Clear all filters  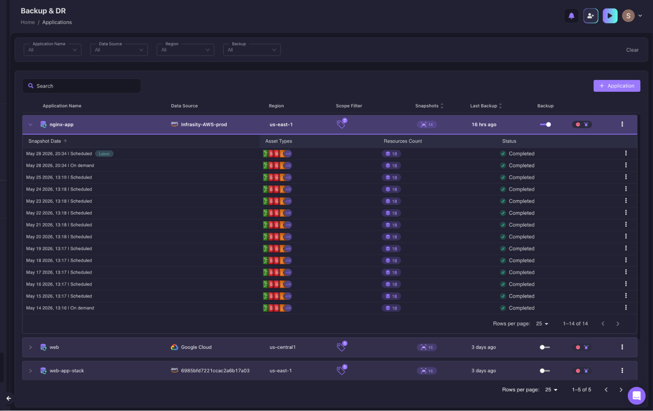[632, 50]
